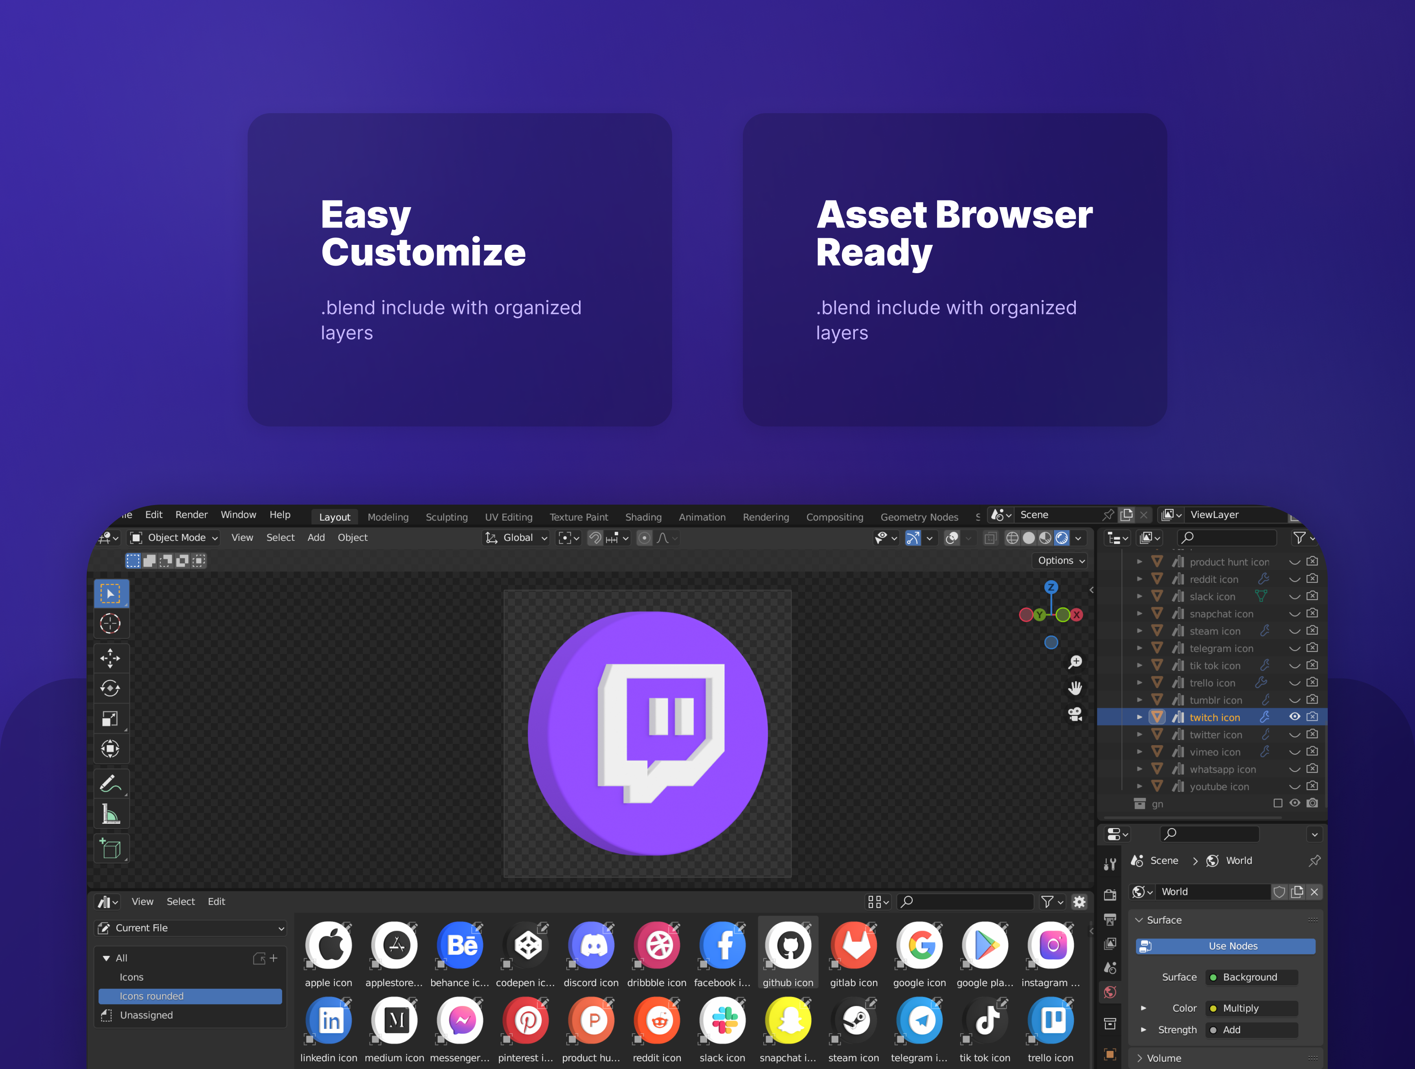This screenshot has height=1069, width=1415.
Task: Expand the twitch icon collection
Action: [1139, 717]
